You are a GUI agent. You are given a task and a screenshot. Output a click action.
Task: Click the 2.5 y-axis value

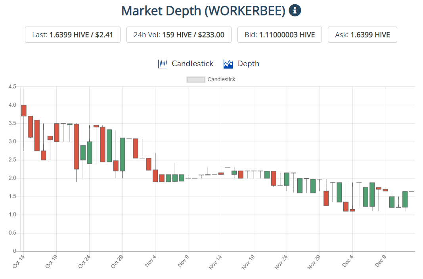[12, 160]
